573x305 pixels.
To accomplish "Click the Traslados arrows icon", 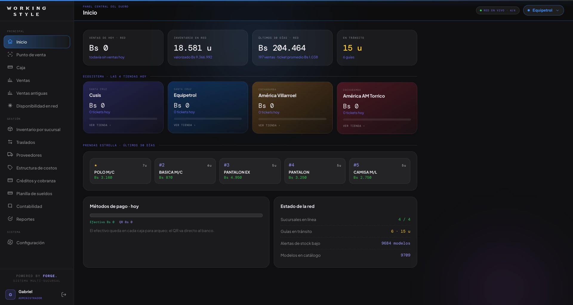I will click(10, 142).
